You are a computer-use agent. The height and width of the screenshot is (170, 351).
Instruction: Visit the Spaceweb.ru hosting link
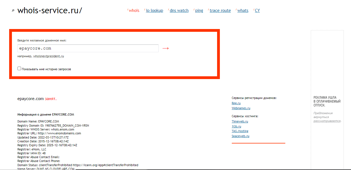pos(240,136)
